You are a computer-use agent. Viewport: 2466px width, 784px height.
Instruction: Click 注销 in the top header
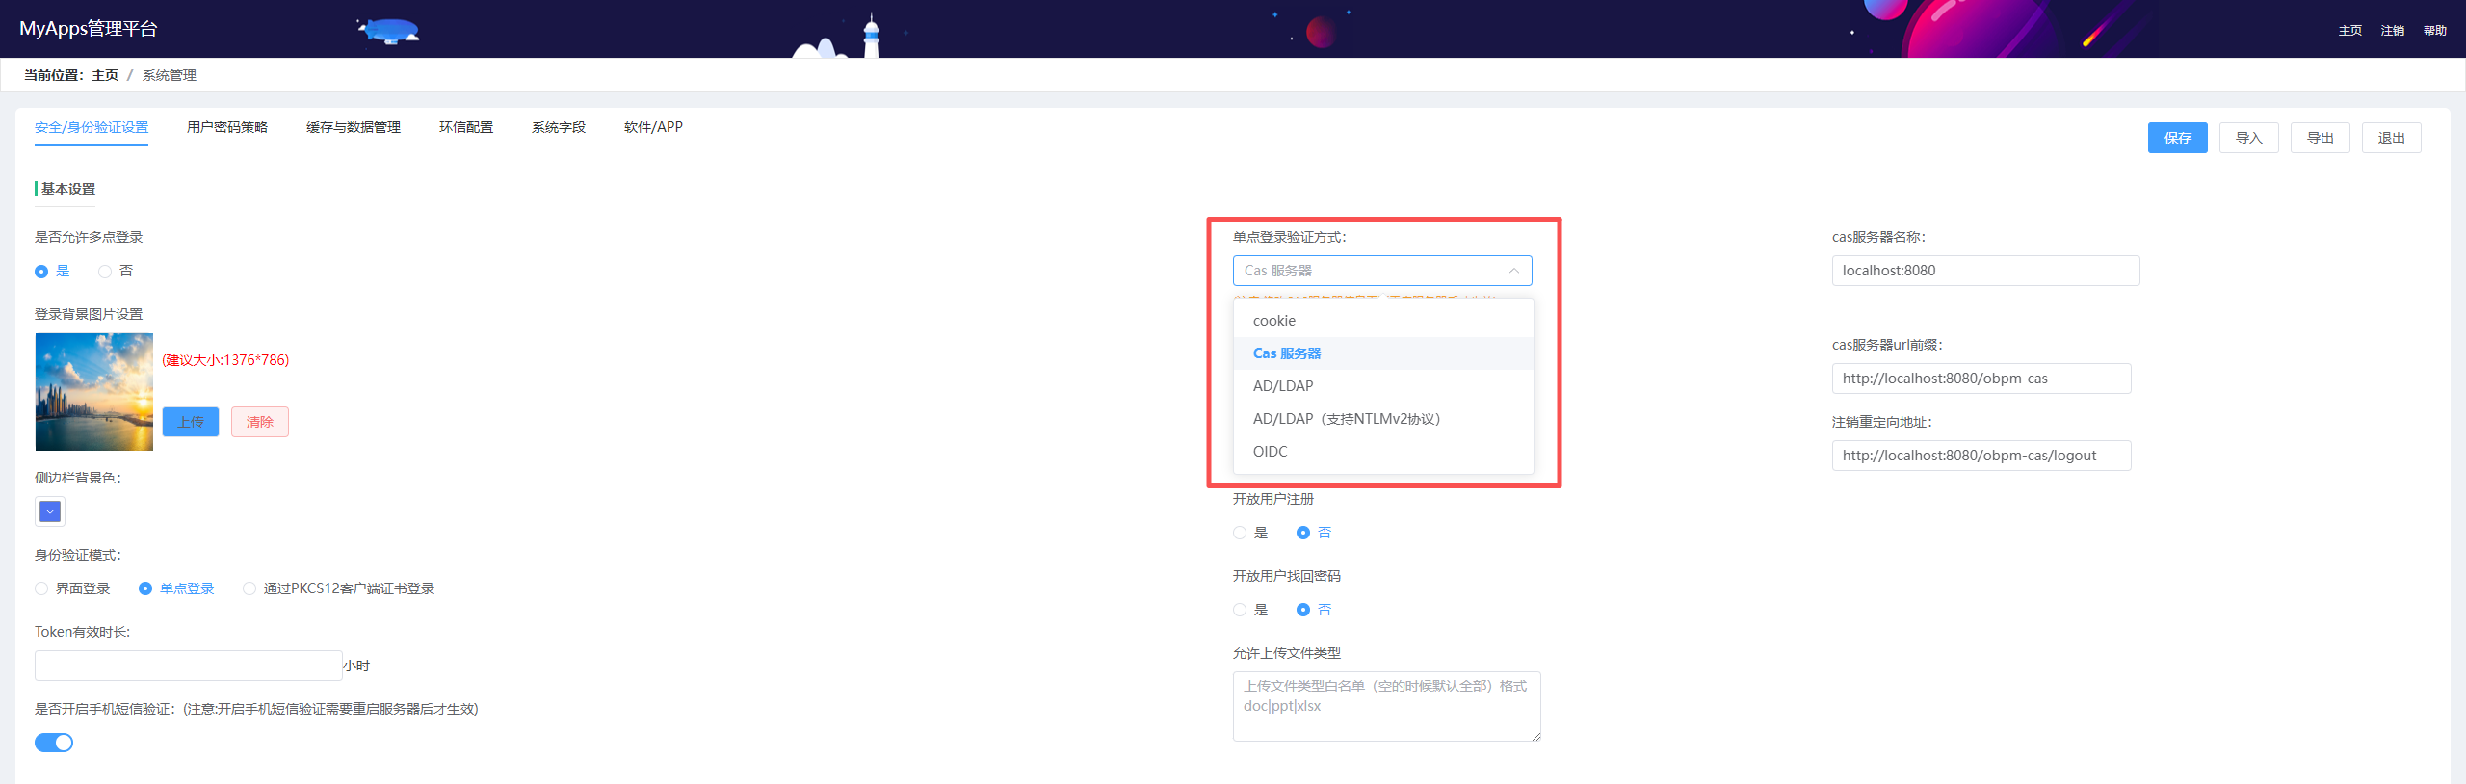coord(2392,31)
